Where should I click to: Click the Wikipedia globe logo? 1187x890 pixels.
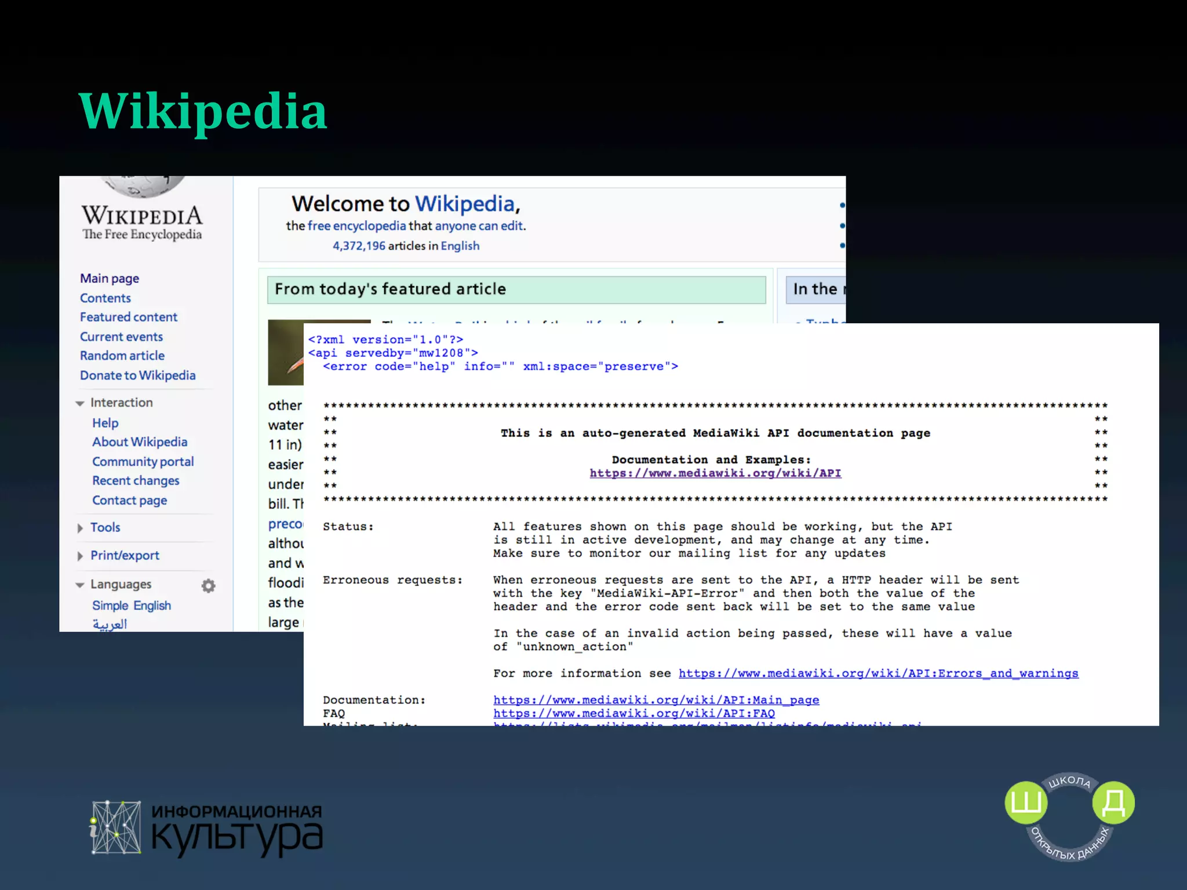click(143, 187)
